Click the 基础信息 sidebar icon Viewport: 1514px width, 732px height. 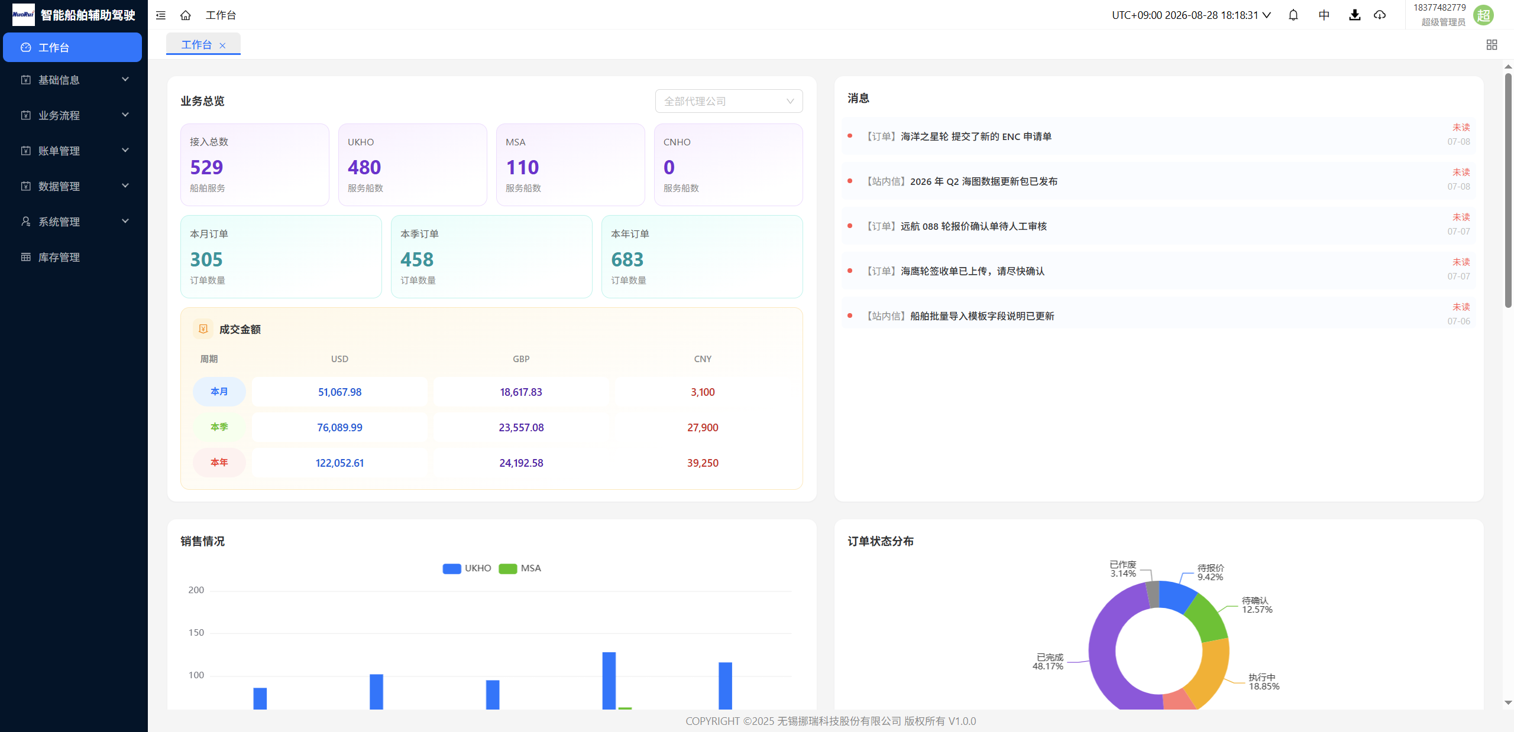click(x=26, y=80)
